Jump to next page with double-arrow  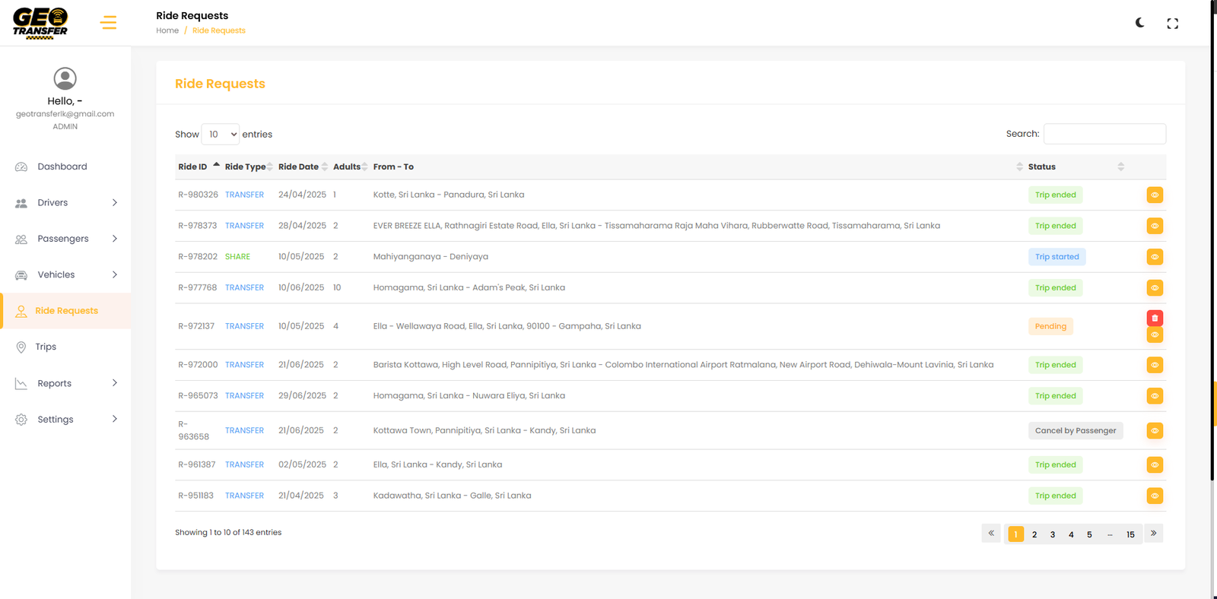1154,534
